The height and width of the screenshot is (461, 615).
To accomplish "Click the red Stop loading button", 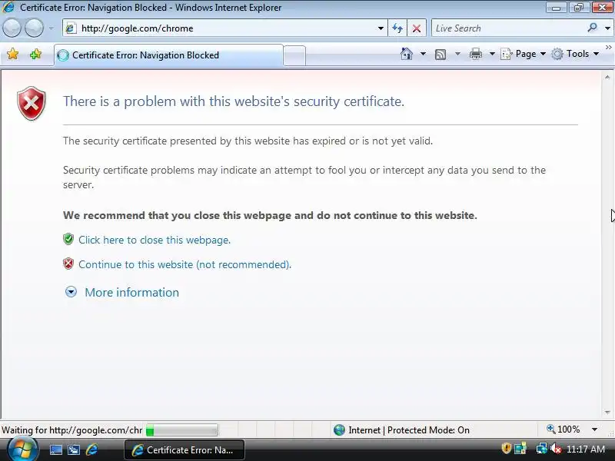I will coord(417,28).
